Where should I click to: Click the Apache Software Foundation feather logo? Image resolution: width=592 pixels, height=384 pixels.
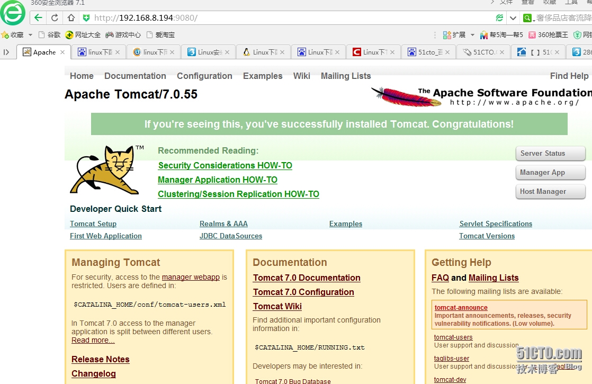481,96
